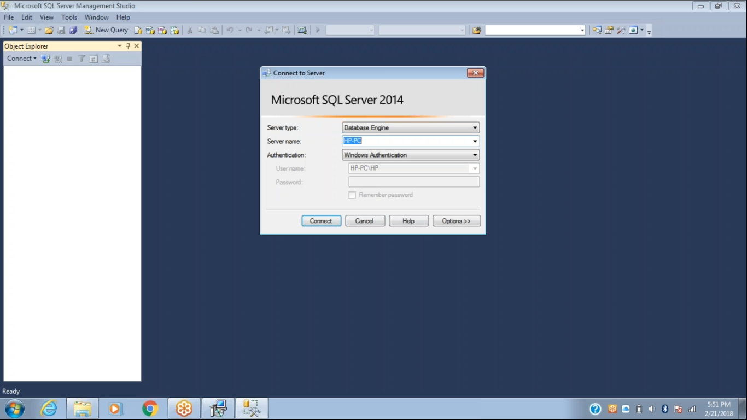Toggle the Remember password checkbox
The width and height of the screenshot is (747, 420).
tap(352, 195)
